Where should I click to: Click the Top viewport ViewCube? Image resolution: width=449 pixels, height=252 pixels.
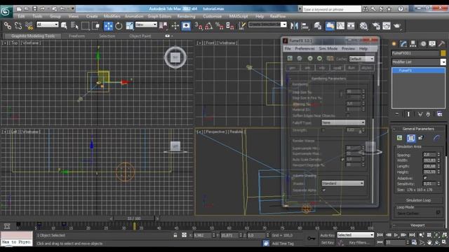[175, 57]
